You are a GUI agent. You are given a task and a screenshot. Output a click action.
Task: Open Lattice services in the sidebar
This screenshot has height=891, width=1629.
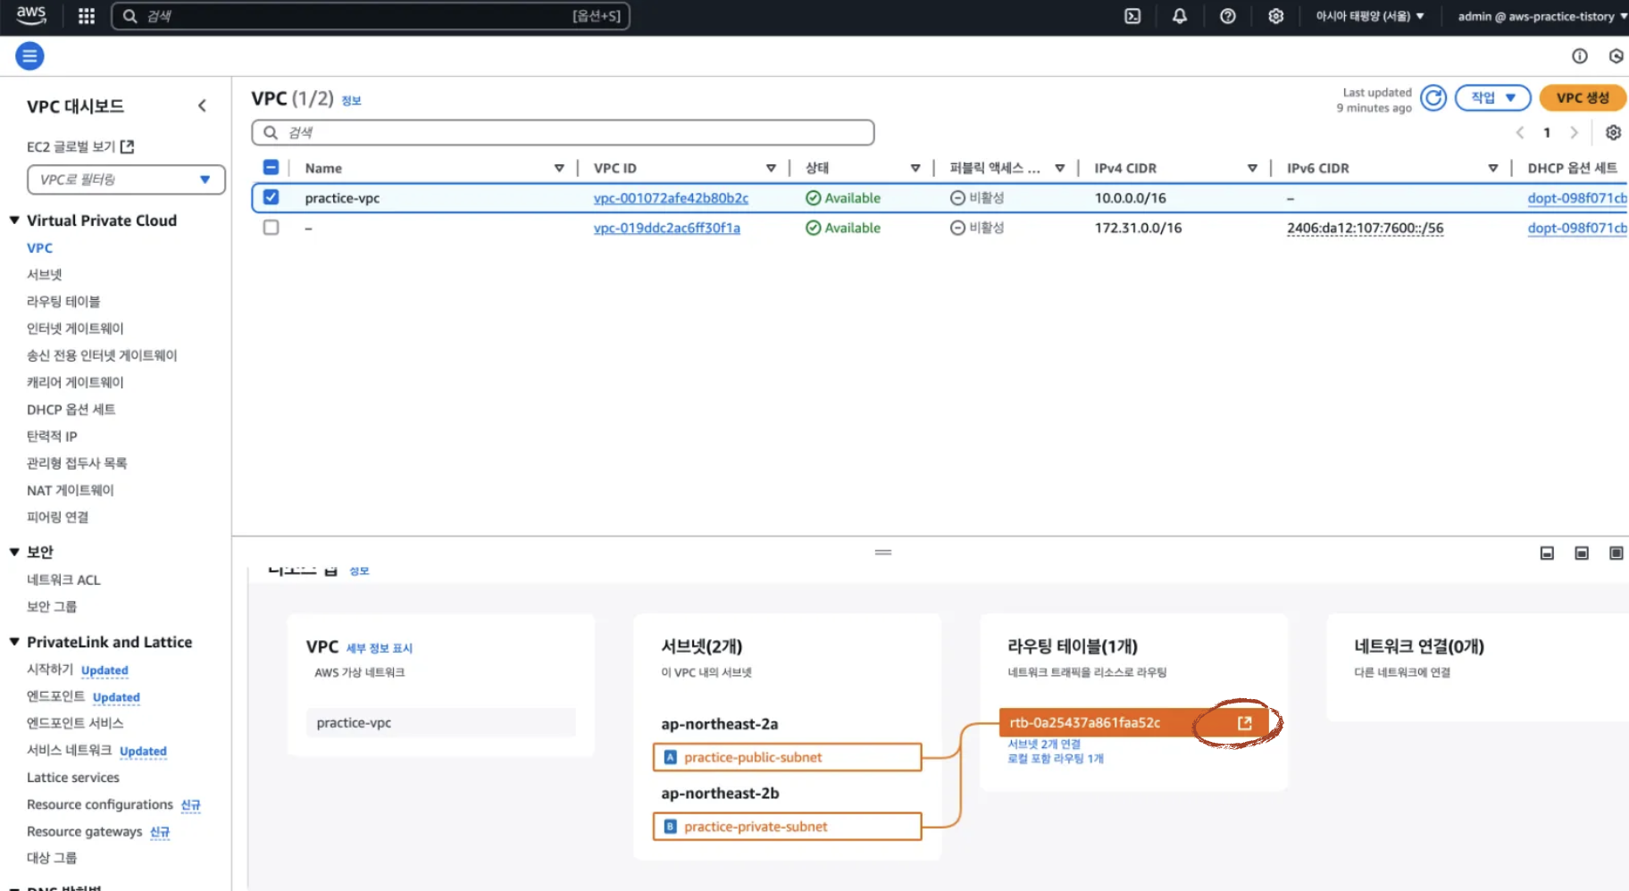[73, 778]
